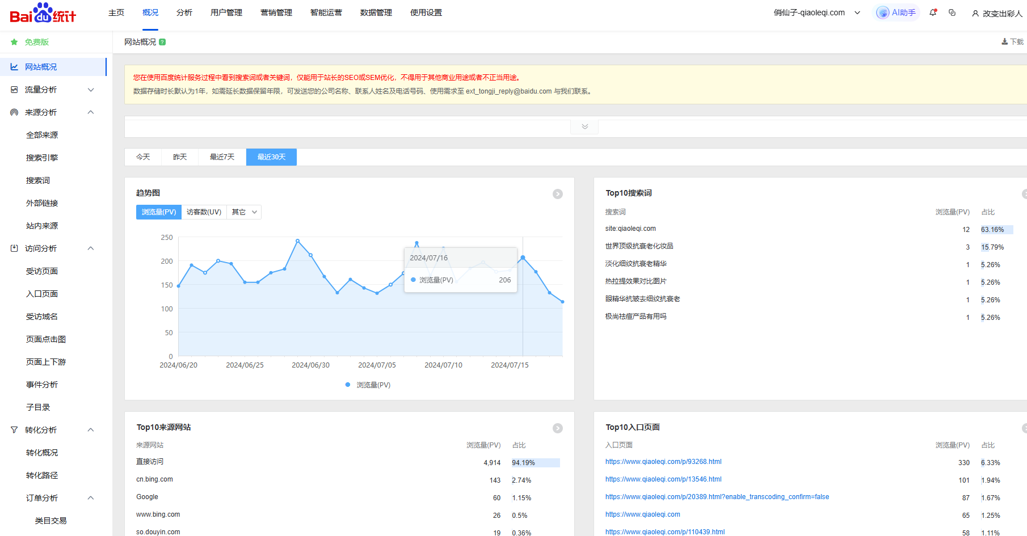Image resolution: width=1027 pixels, height=536 pixels.
Task: Toggle the 浏览量(PV) chart legend
Action: click(x=368, y=385)
